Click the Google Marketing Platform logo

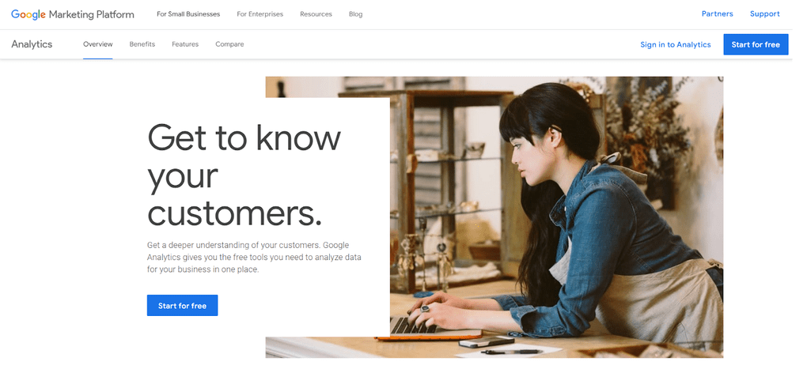(x=73, y=14)
